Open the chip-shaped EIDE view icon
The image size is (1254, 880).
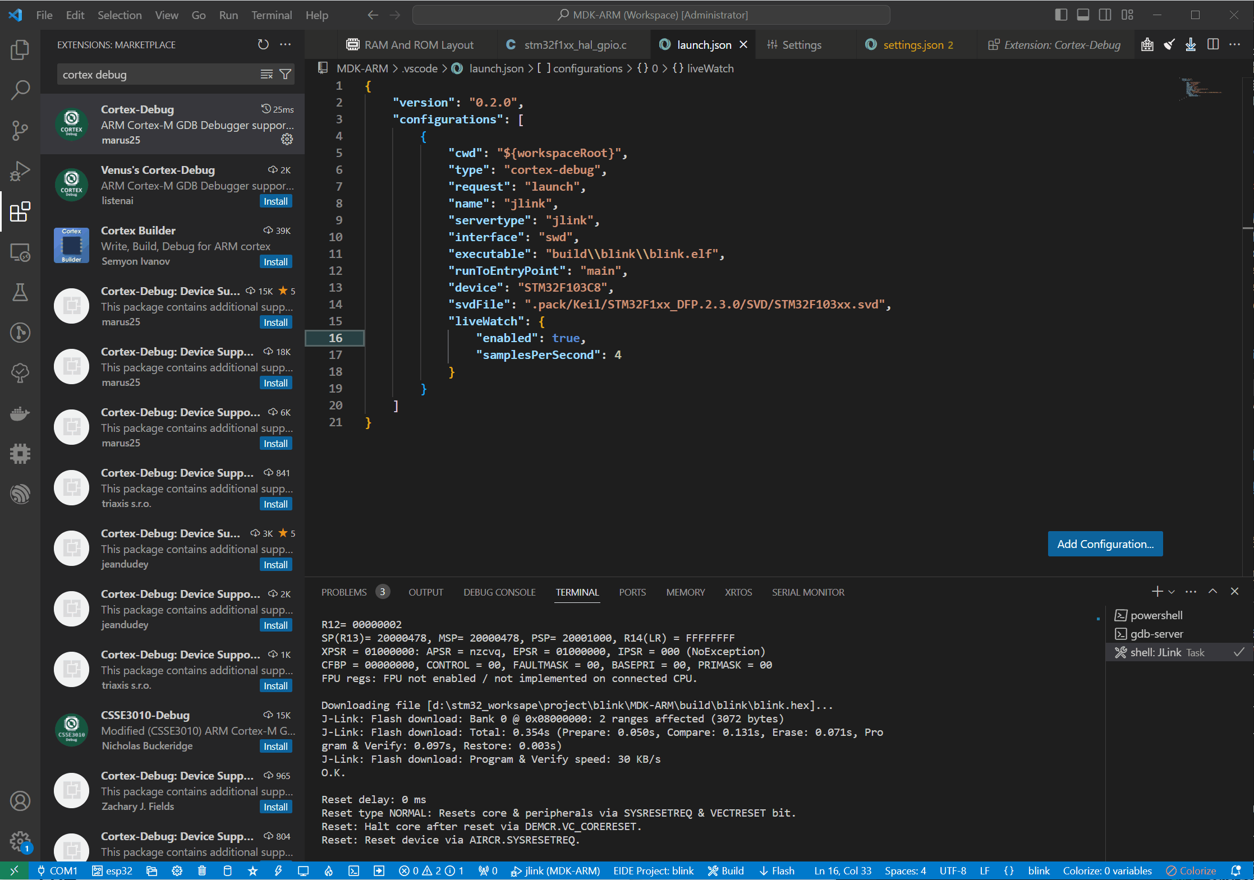(x=20, y=453)
